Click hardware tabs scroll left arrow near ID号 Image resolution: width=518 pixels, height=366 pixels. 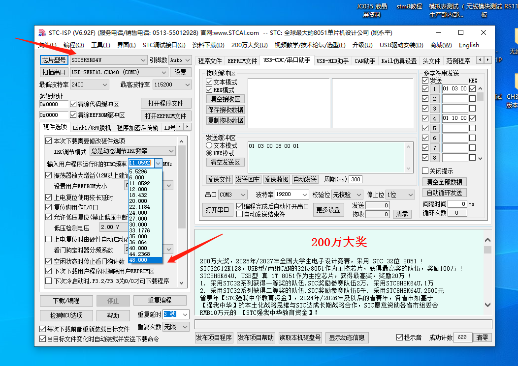tap(180, 127)
